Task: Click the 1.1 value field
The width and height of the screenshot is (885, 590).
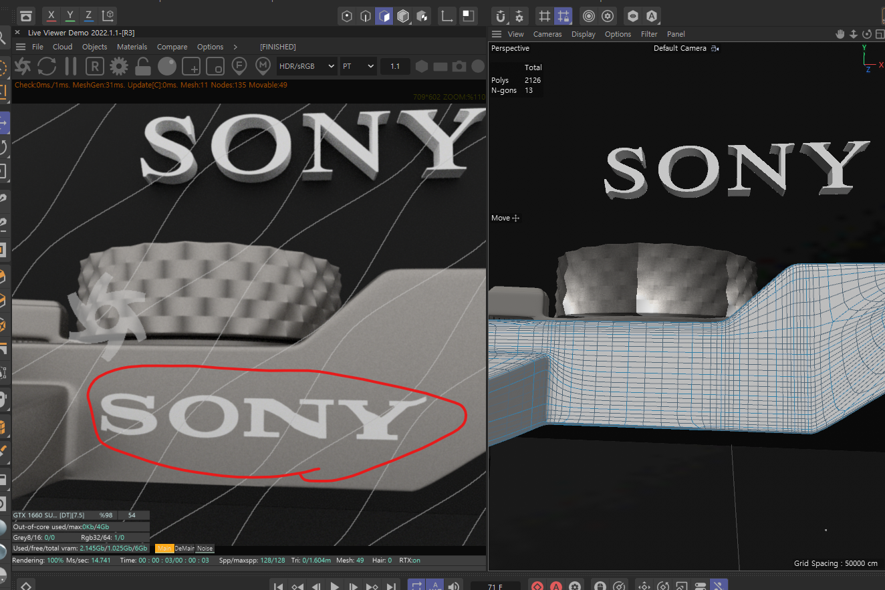Action: point(395,66)
